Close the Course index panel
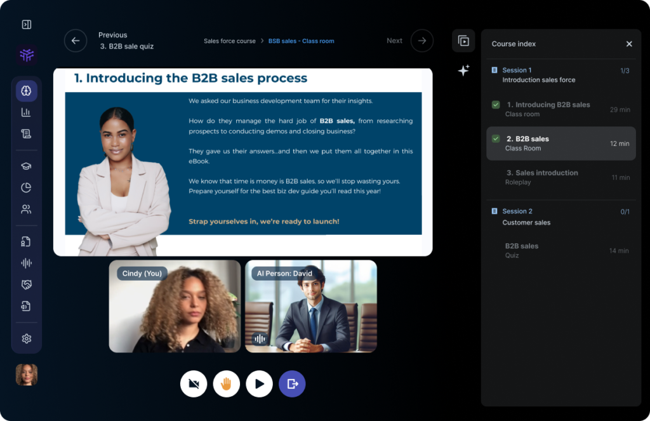 tap(629, 44)
